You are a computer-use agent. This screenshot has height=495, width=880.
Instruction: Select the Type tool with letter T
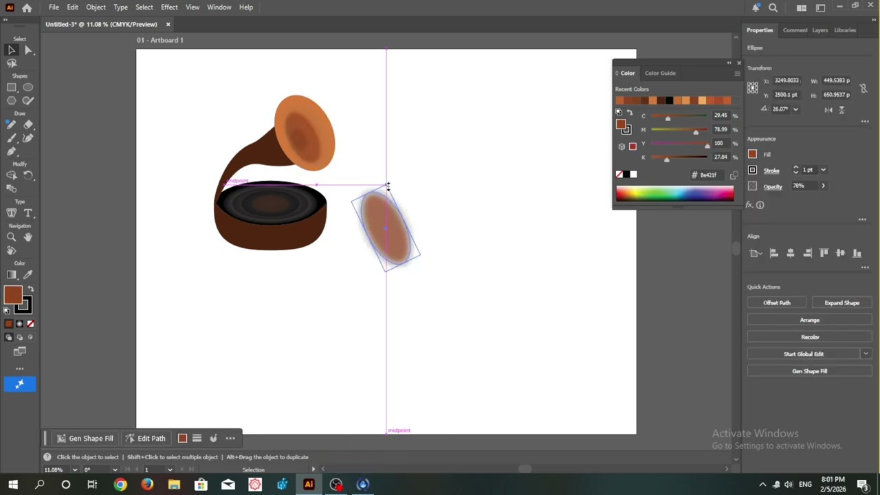pyautogui.click(x=28, y=213)
